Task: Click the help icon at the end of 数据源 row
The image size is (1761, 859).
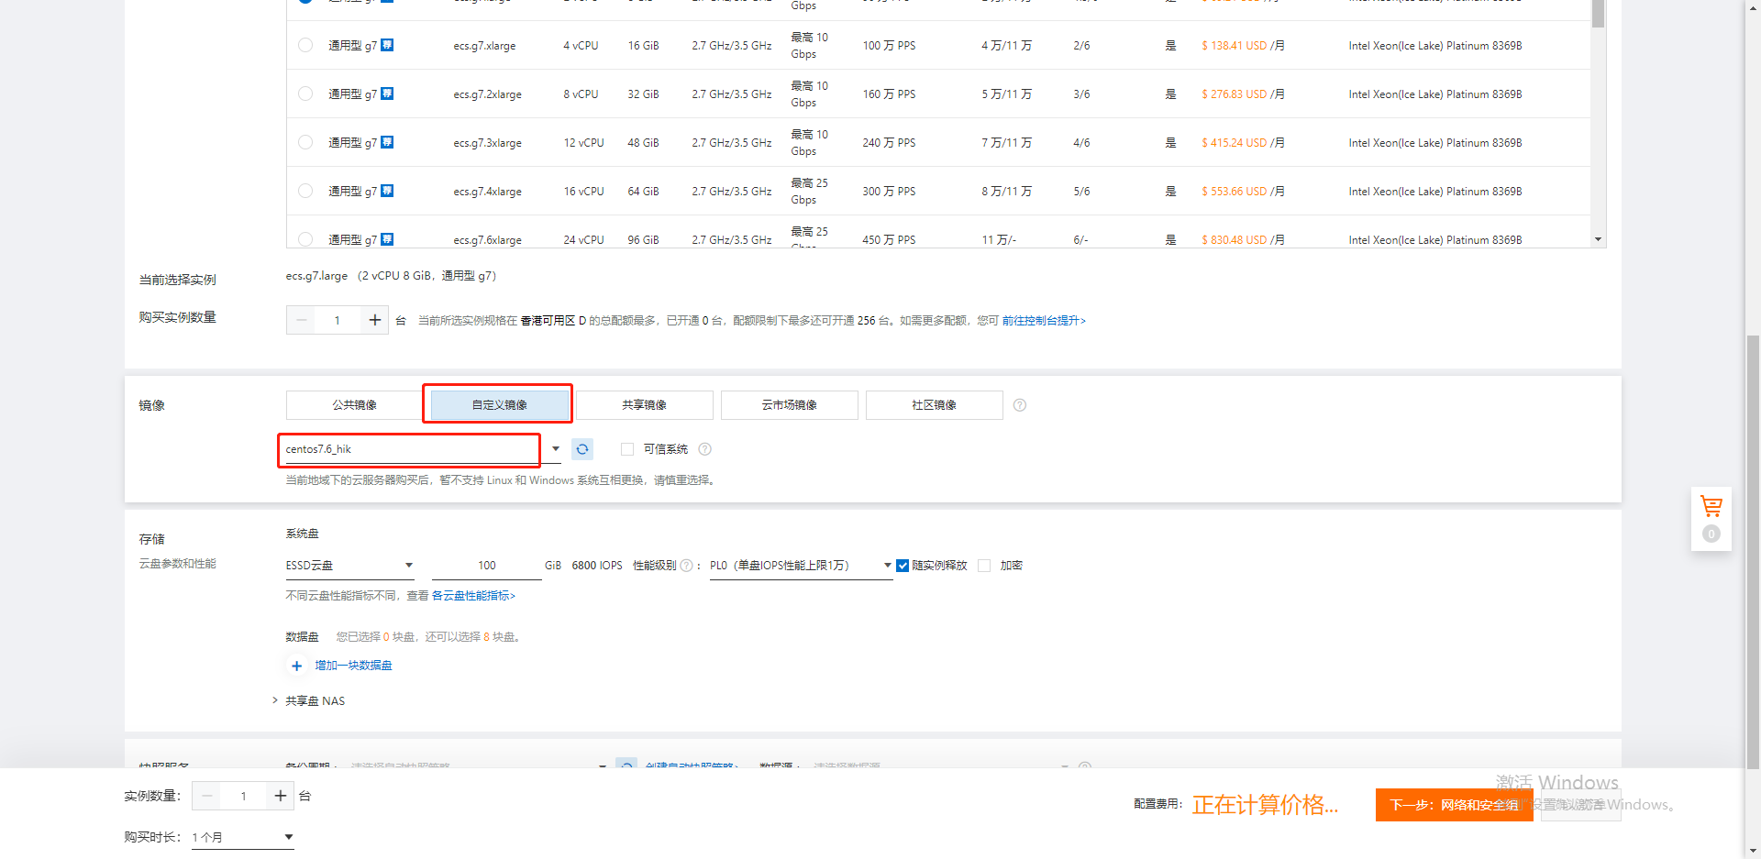Action: tap(1085, 768)
